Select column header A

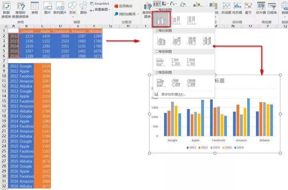(14, 26)
